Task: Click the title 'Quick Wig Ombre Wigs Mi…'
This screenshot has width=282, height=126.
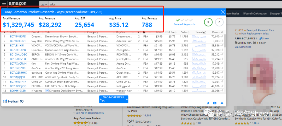Action: click(62, 73)
